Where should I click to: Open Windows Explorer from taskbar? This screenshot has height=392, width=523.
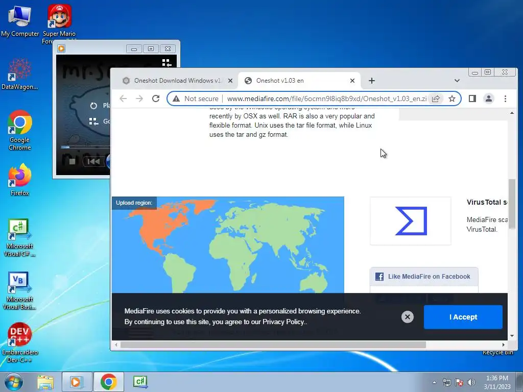tap(45, 382)
